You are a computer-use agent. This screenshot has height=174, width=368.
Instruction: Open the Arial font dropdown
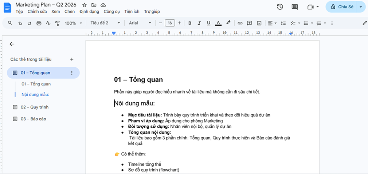point(140,23)
